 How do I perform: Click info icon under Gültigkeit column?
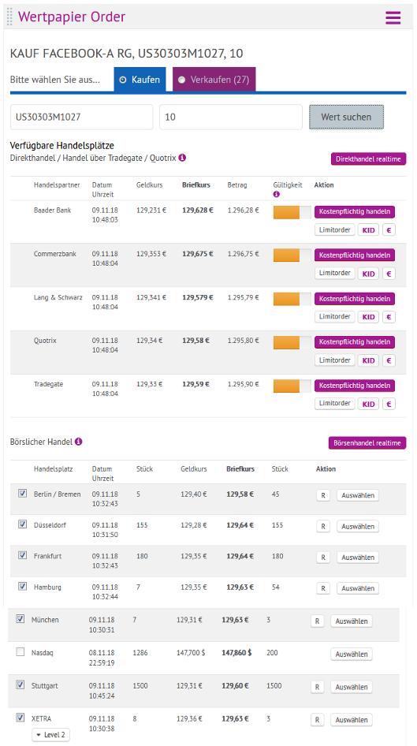[276, 194]
